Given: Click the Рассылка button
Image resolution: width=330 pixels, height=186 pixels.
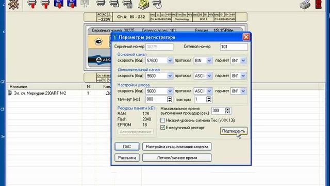Looking at the screenshot, I should click(127, 158).
